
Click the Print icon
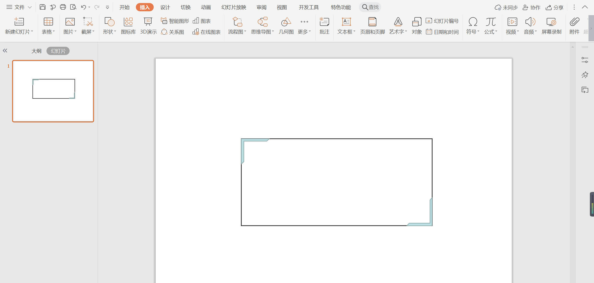[x=63, y=7]
